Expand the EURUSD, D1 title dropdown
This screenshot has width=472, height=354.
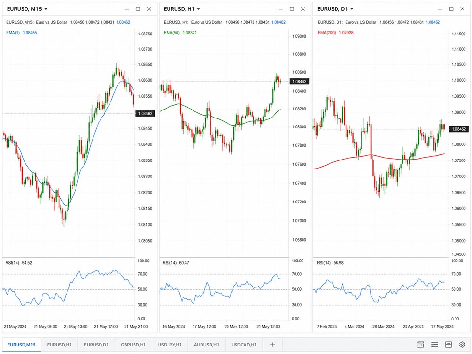[x=352, y=9]
